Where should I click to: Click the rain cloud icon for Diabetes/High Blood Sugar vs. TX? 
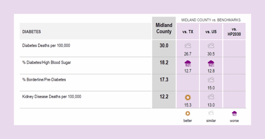tap(188, 63)
